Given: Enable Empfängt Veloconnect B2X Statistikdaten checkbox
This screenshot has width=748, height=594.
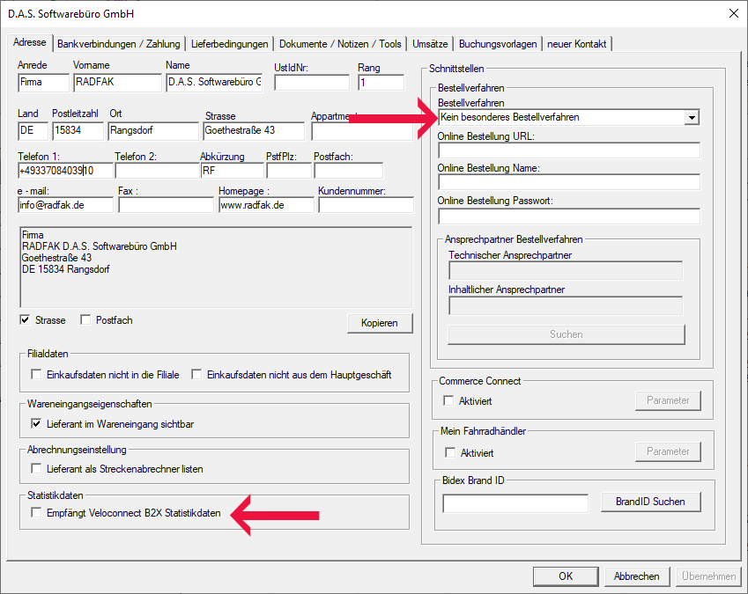Looking at the screenshot, I should click(x=36, y=513).
